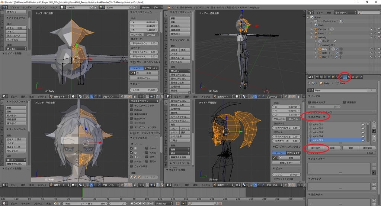Viewport: 381px width, 206px height.
Task: Open the Texture properties tab
Action: click(x=353, y=77)
